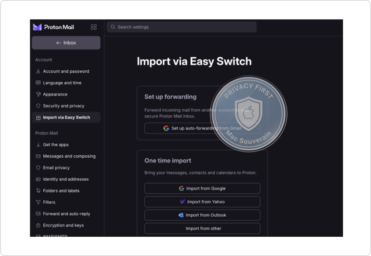Viewport: 371px width, 256px height.
Task: Click the Messages and composing envelope icon
Action: [x=38, y=156]
